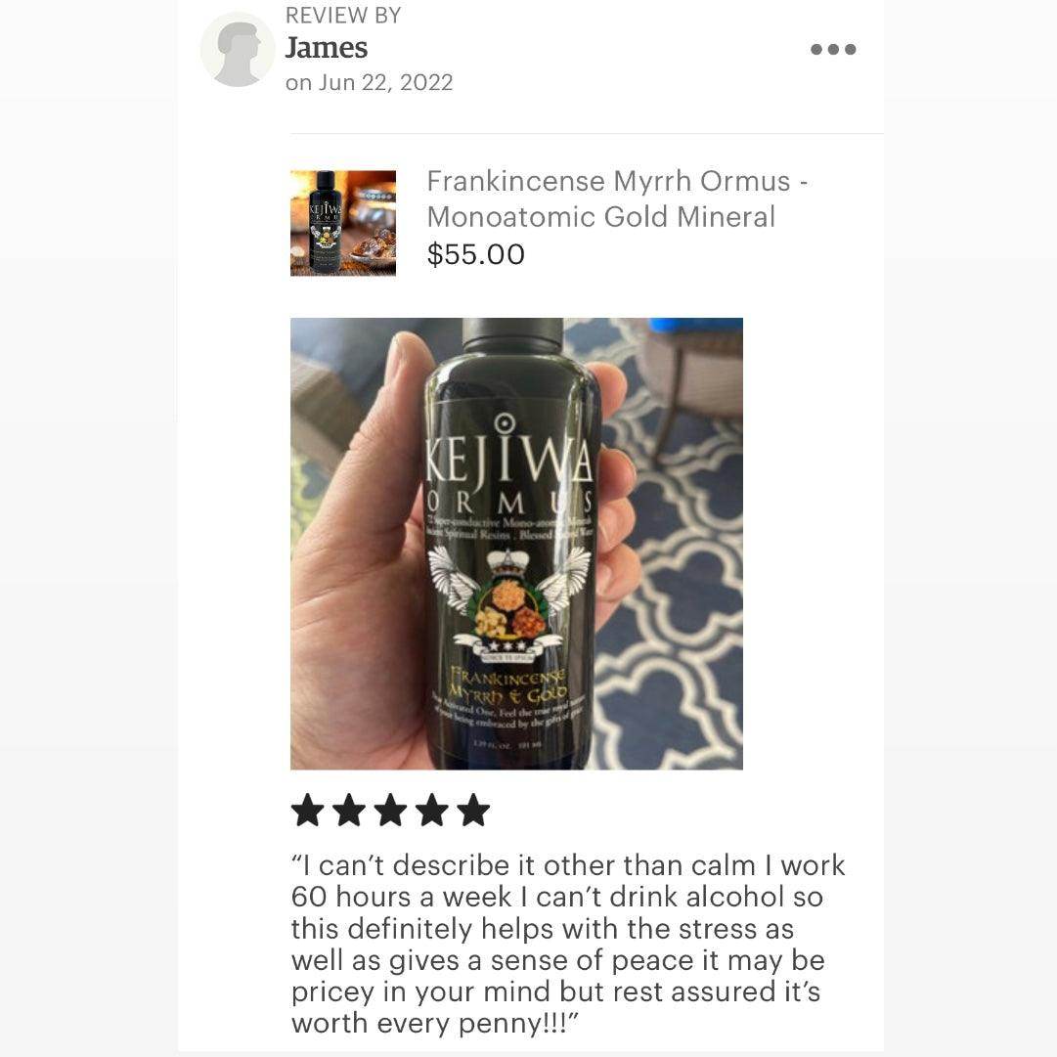
Task: Click the fifth rating star
Action: [474, 810]
